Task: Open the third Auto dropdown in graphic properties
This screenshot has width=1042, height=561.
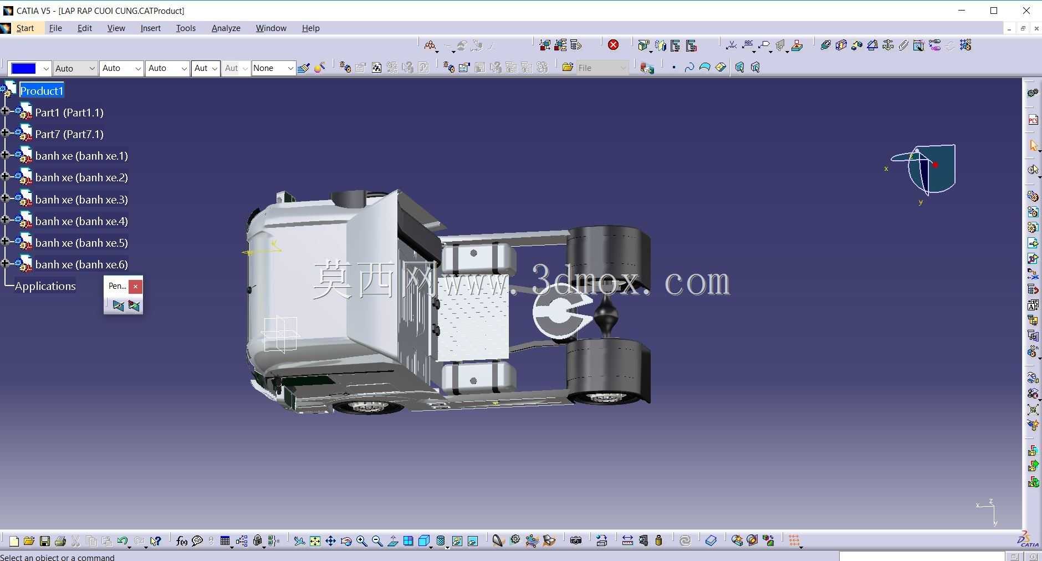Action: 167,68
